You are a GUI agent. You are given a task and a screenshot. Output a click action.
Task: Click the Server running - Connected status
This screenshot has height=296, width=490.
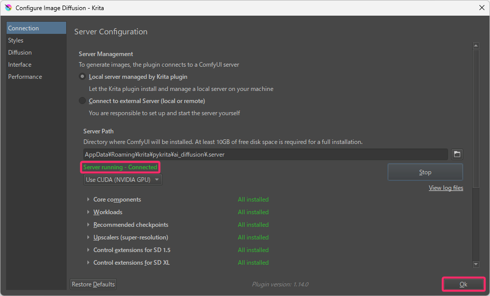click(x=120, y=167)
